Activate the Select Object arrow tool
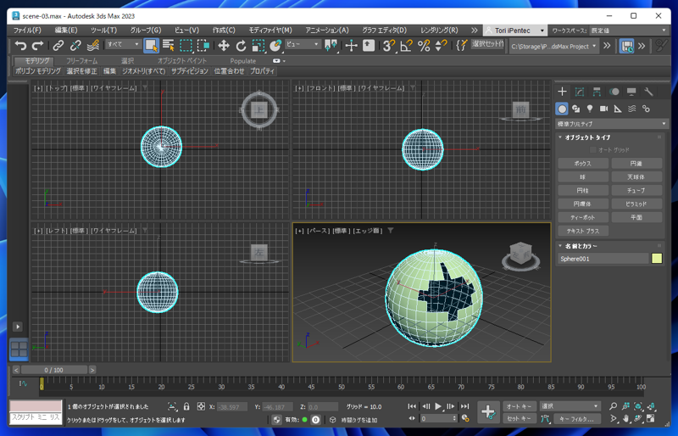Screen dimensions: 678x436 [x=151, y=45]
